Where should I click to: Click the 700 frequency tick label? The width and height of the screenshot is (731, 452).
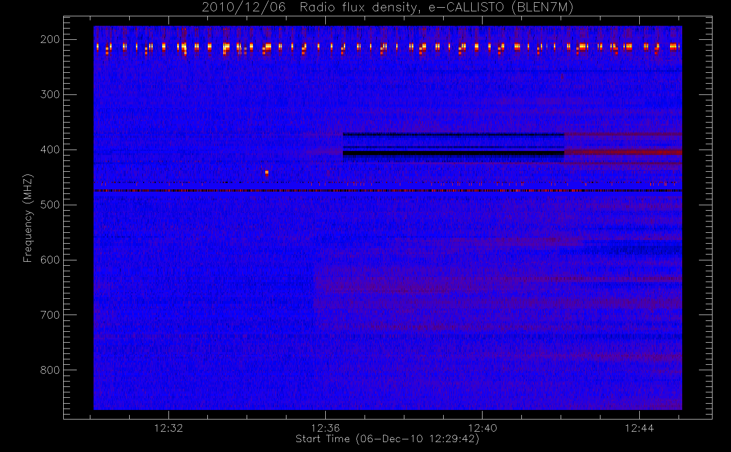(50, 315)
